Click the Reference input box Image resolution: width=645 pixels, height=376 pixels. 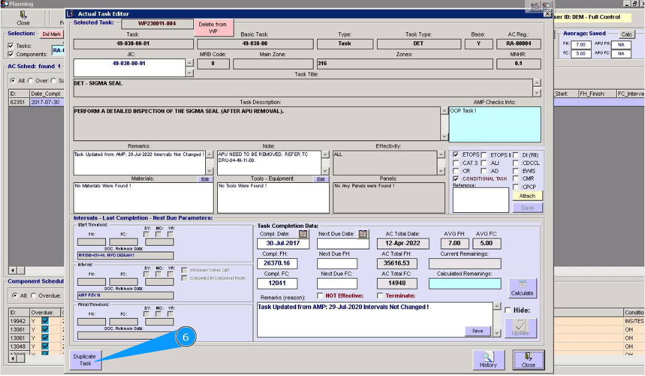(480, 200)
